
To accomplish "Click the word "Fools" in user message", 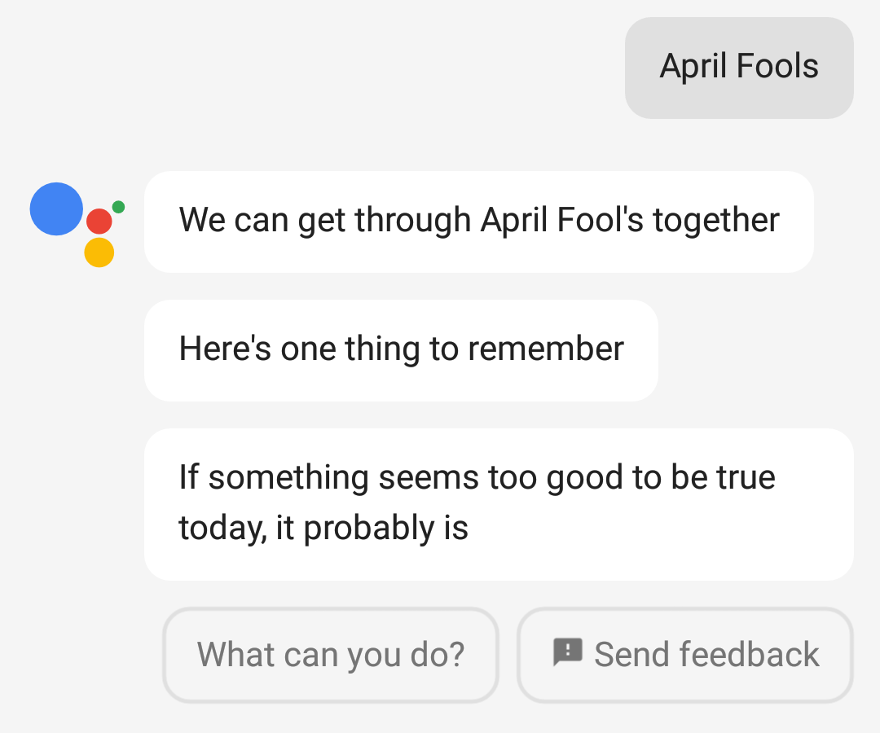I will pos(777,67).
